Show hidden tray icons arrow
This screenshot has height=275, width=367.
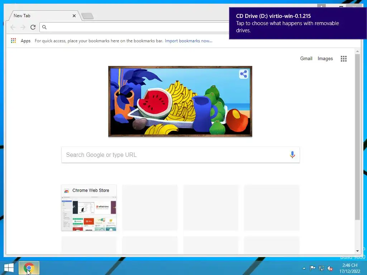(x=304, y=268)
